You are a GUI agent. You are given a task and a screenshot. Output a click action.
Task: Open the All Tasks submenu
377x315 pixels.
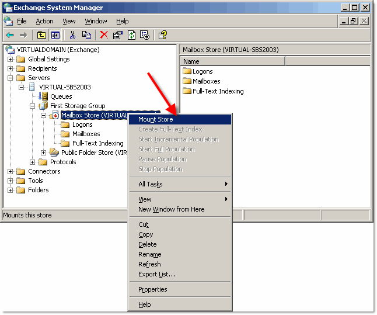click(180, 184)
